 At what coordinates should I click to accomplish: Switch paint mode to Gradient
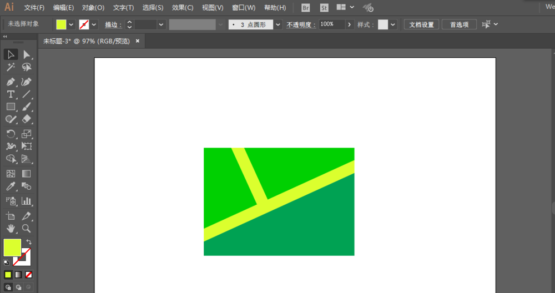[x=18, y=275]
